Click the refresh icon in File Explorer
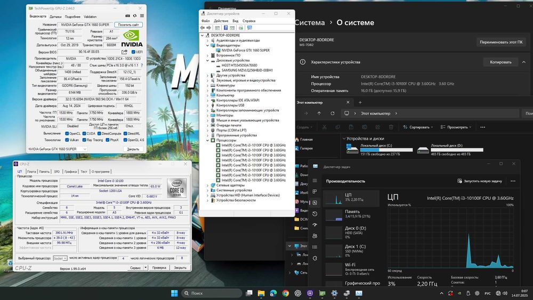 (333, 113)
